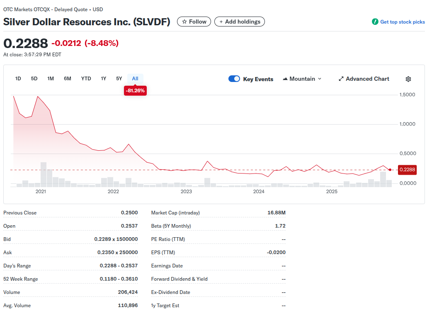Click the Advanced Chart expand icon
Image resolution: width=427 pixels, height=313 pixels.
(x=341, y=79)
